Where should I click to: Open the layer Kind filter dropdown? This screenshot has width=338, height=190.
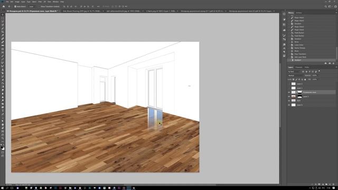[294, 72]
